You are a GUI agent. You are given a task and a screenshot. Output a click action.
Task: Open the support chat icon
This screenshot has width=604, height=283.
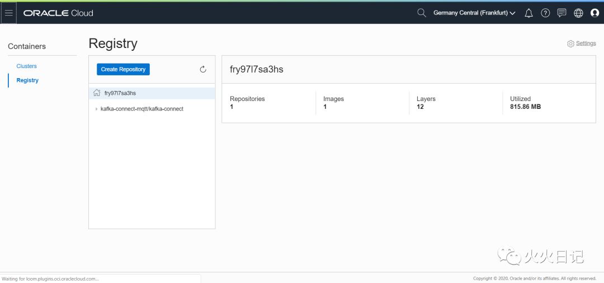[x=561, y=13]
